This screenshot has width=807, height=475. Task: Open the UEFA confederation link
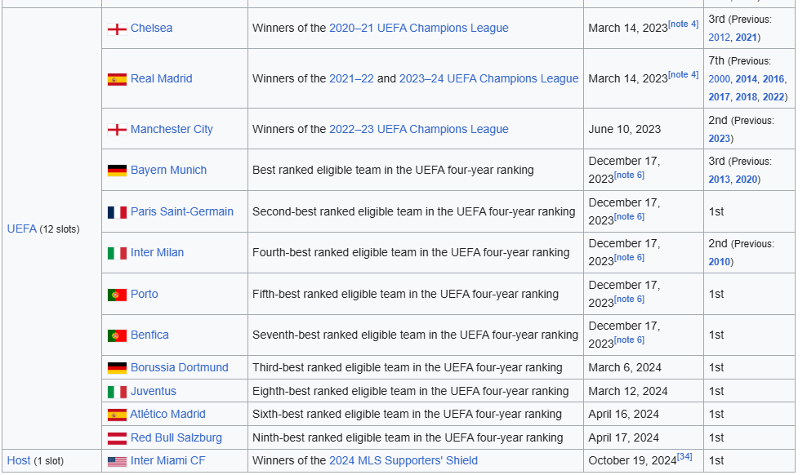[x=21, y=229]
